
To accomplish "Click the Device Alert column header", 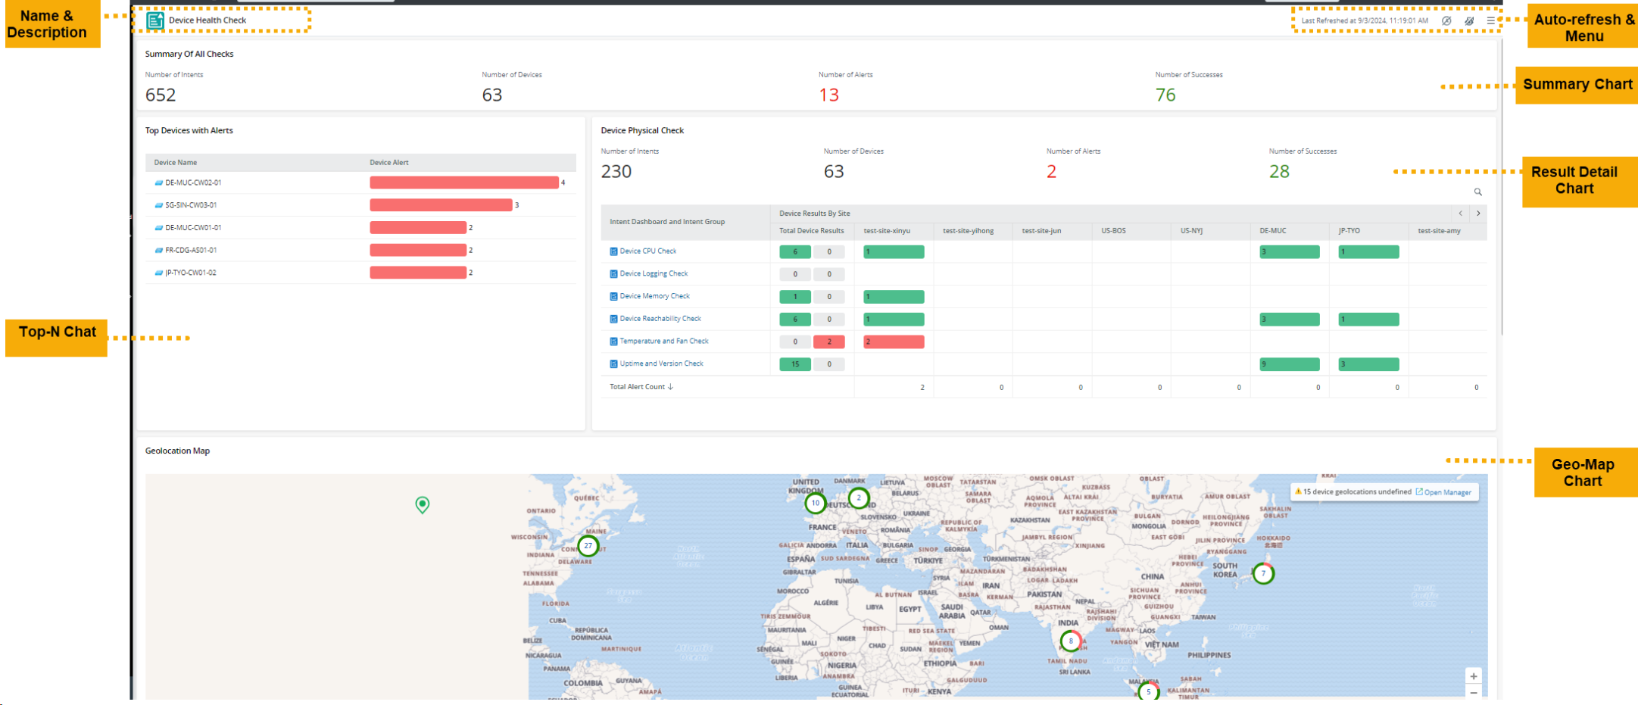I will point(389,163).
